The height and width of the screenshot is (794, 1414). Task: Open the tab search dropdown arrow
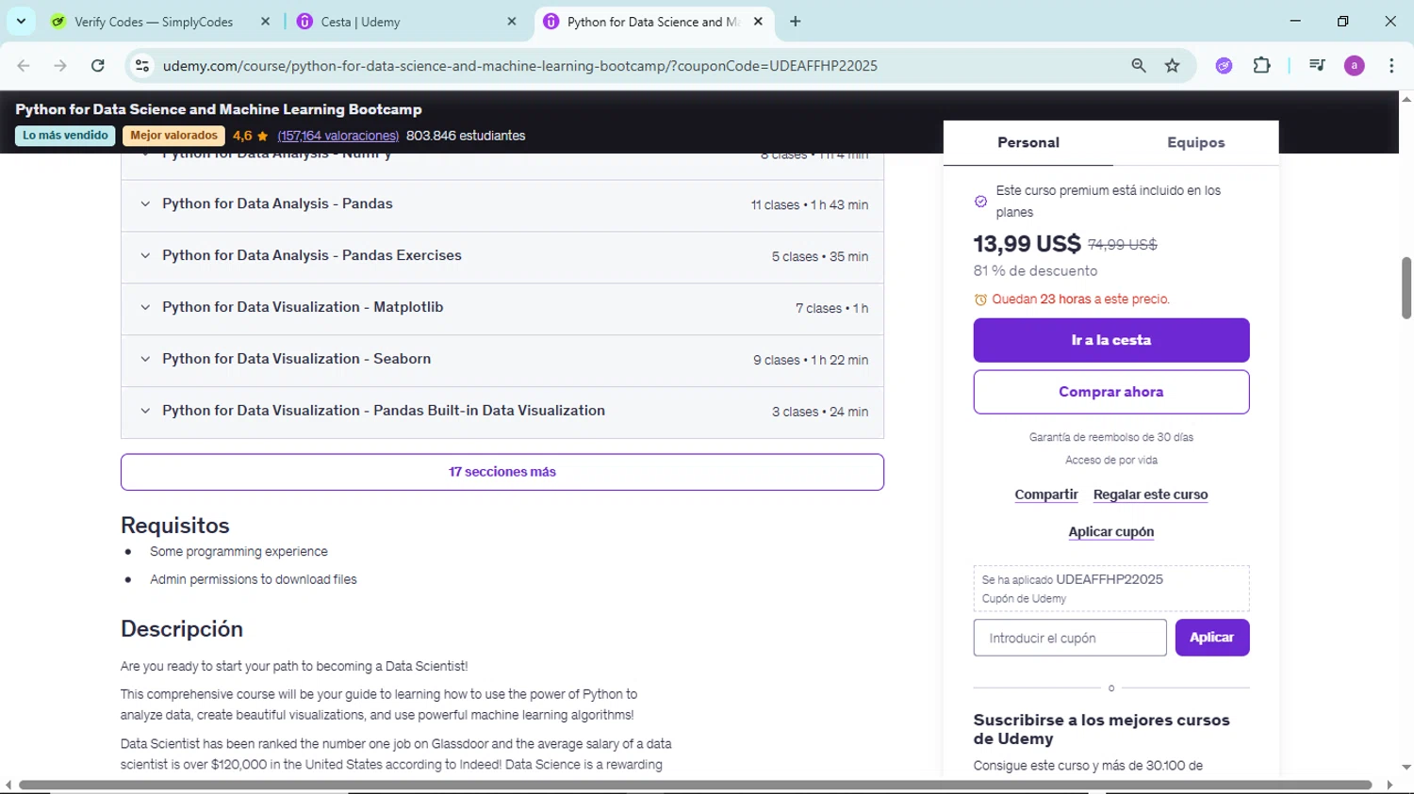pos(21,21)
